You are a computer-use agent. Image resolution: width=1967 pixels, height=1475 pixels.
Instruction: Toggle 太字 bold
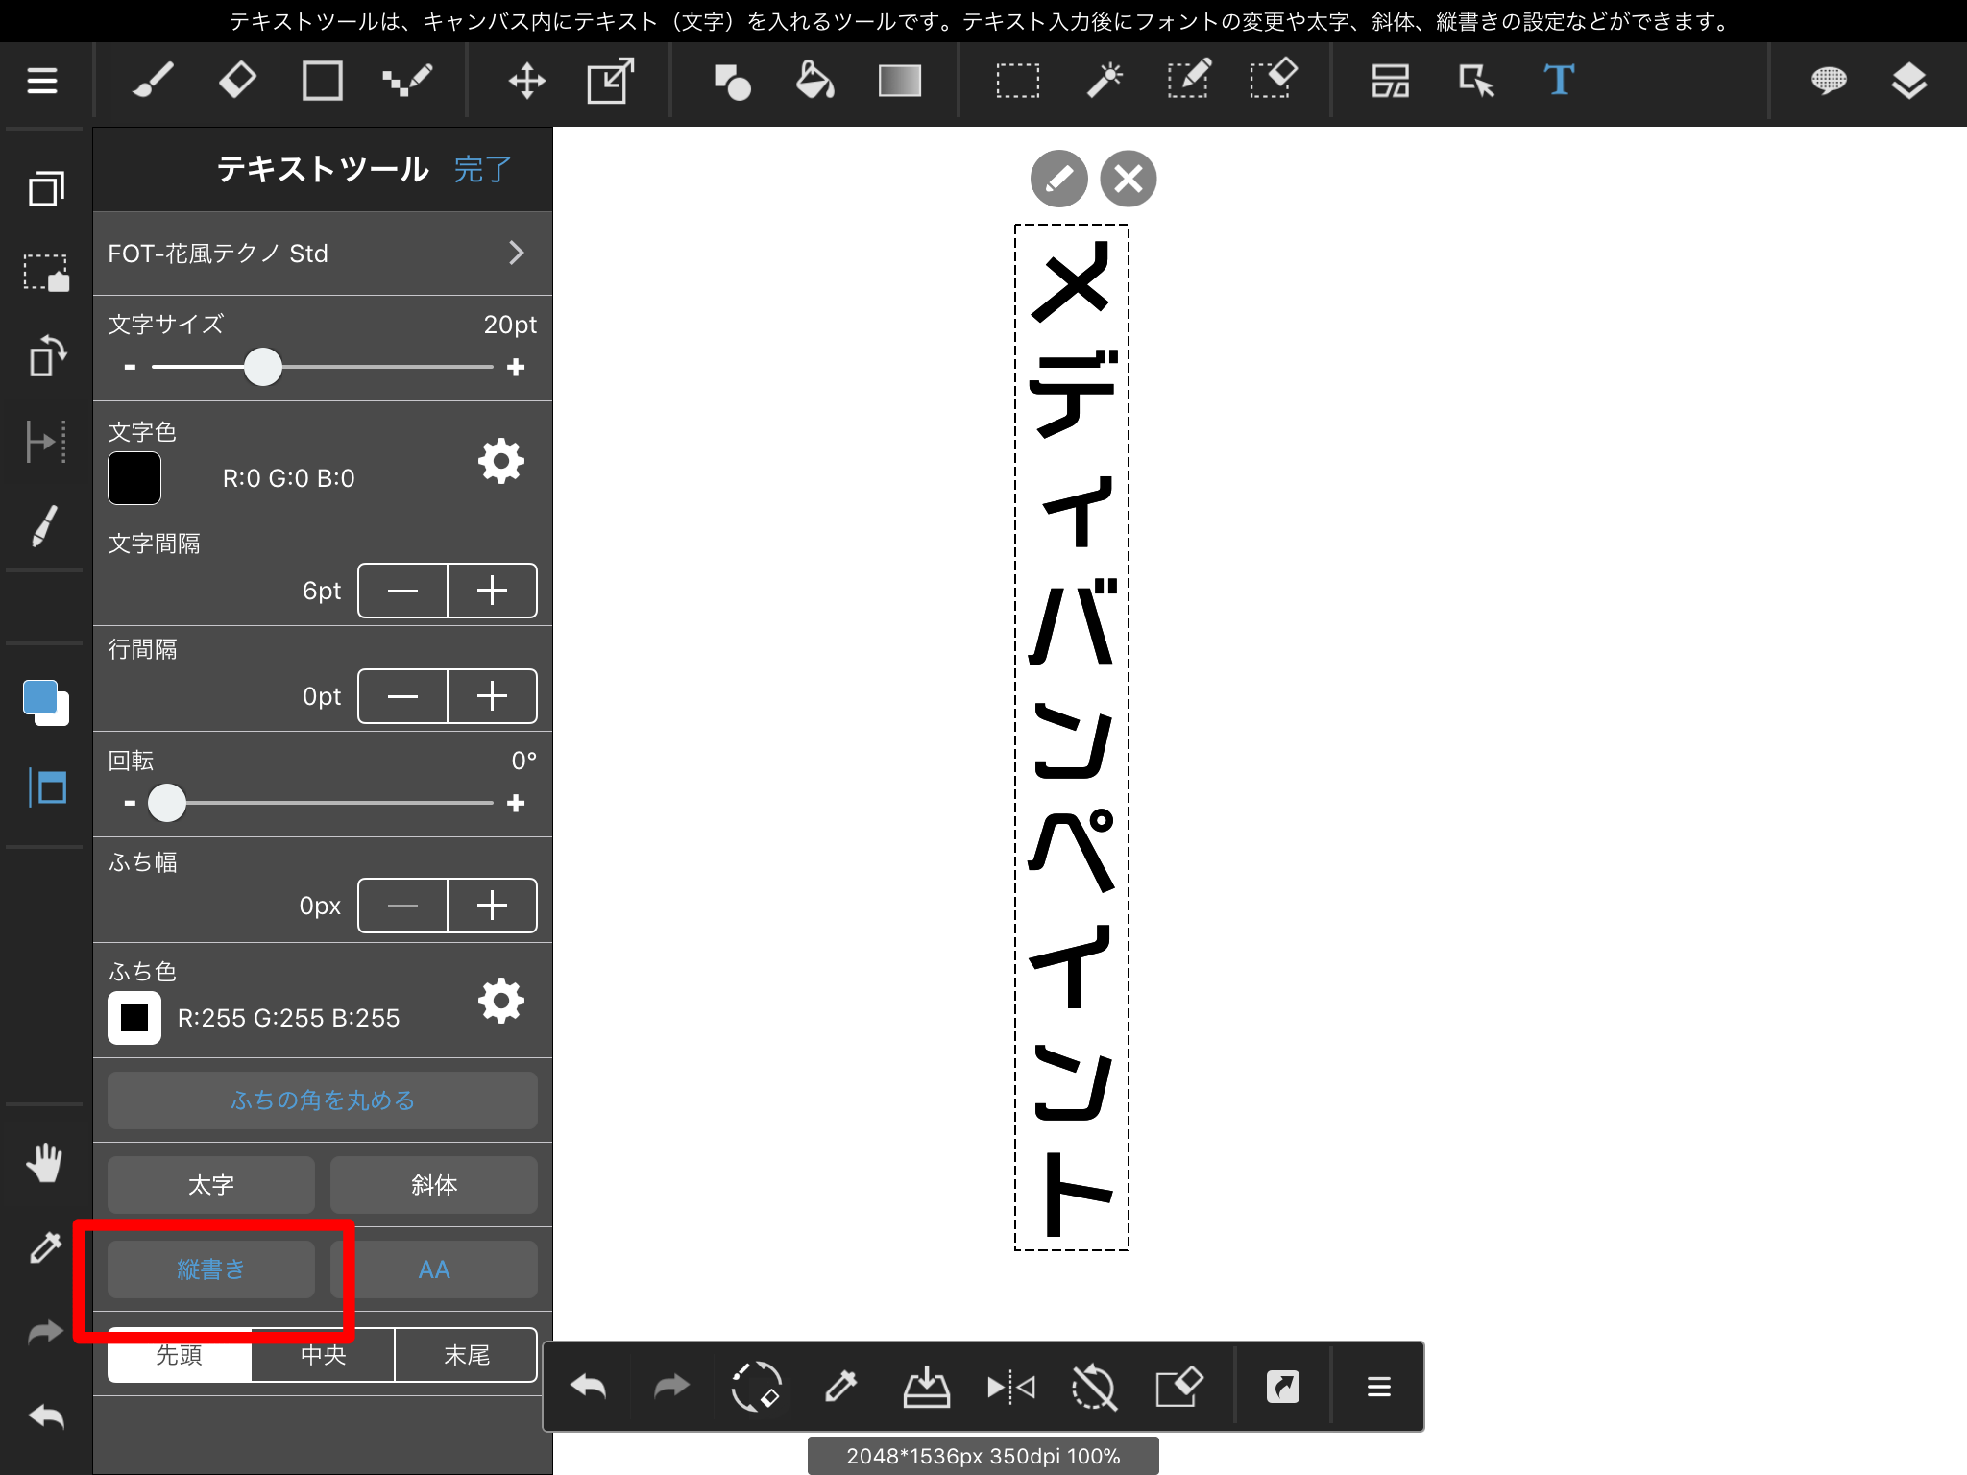point(211,1185)
